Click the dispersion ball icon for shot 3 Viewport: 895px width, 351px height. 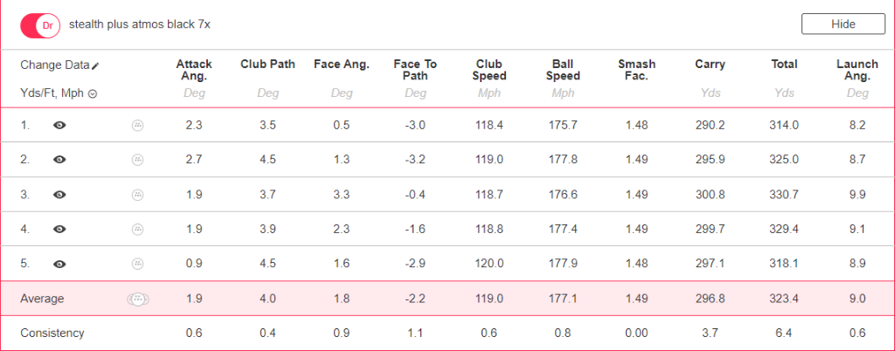tap(137, 195)
